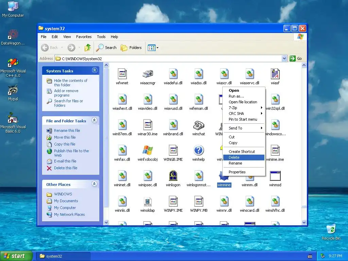Open the Back history dropdown arrow
Screen dimensions: 348x261
coord(62,48)
